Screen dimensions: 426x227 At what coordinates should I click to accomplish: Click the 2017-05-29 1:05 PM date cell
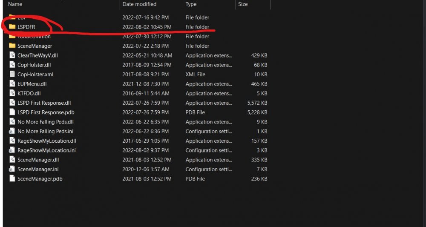pos(145,141)
